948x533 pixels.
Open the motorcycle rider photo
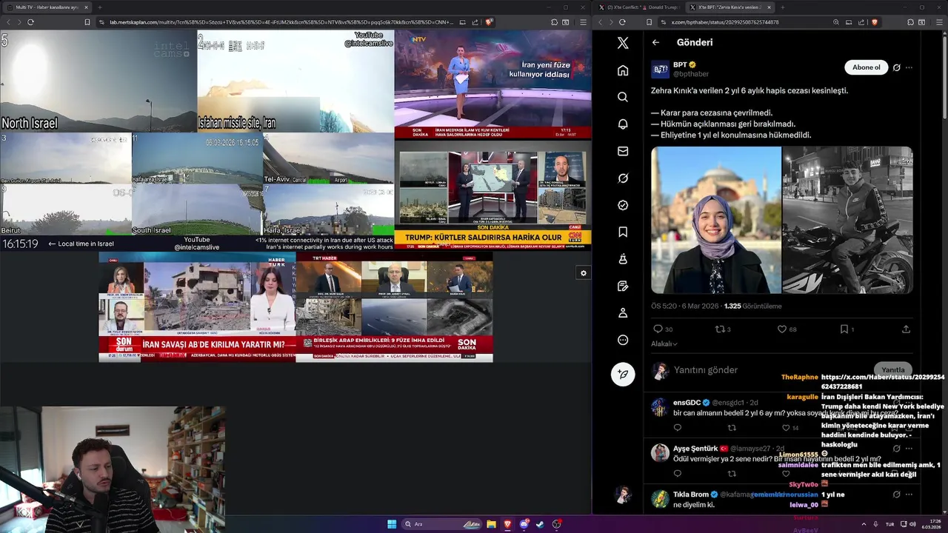(848, 220)
